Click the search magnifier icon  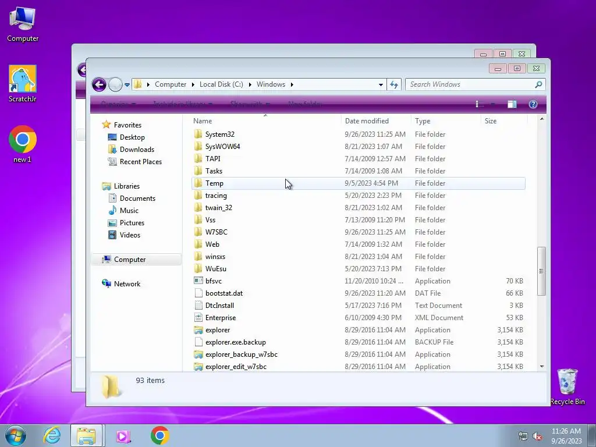click(x=538, y=84)
